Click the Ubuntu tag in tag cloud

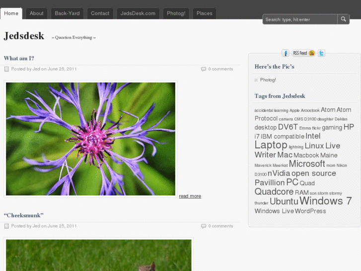coord(284,201)
